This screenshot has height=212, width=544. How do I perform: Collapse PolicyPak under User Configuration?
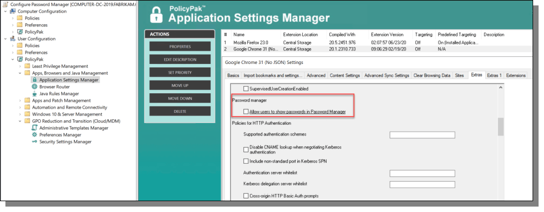point(13,59)
